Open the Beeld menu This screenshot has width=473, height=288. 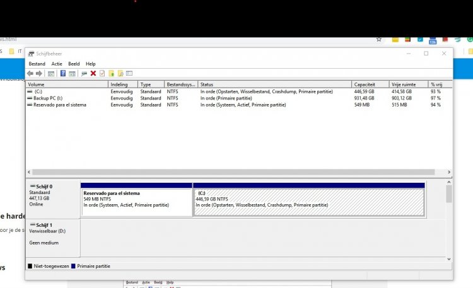pos(74,64)
